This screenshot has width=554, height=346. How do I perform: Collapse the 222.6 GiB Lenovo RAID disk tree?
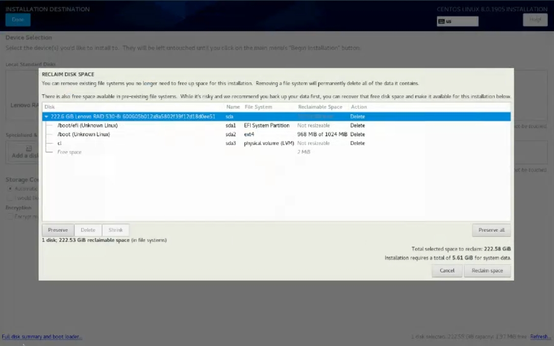point(47,117)
